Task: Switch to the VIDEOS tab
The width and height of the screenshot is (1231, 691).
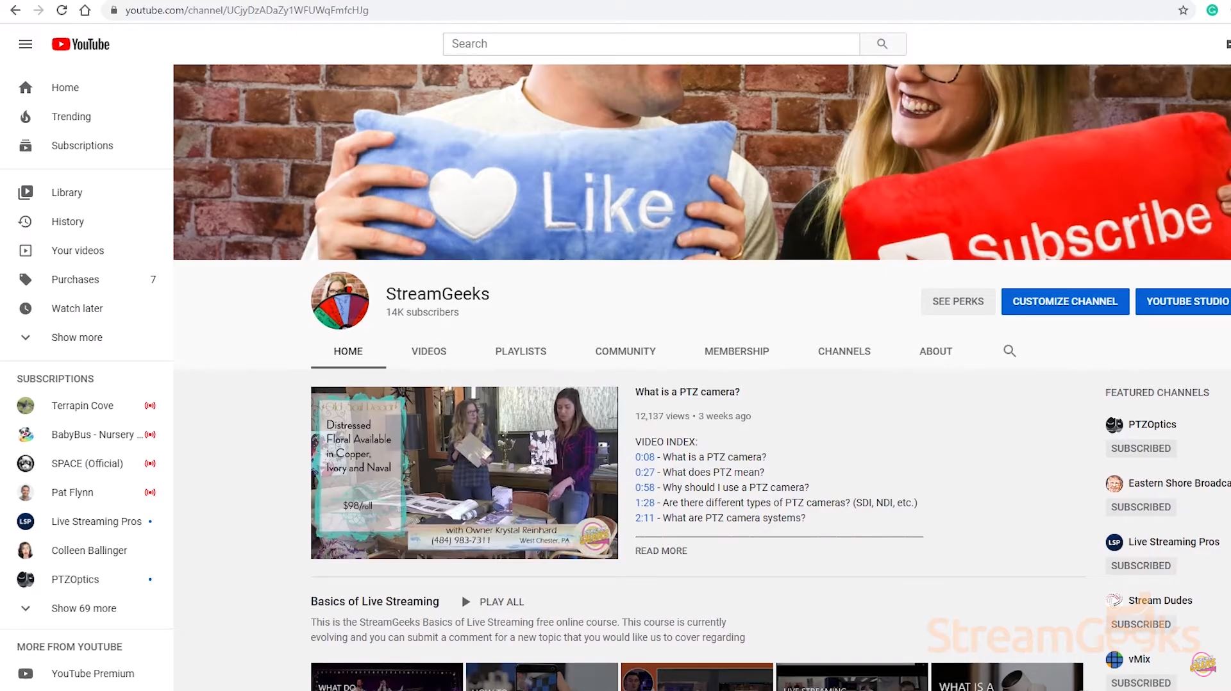Action: point(428,351)
